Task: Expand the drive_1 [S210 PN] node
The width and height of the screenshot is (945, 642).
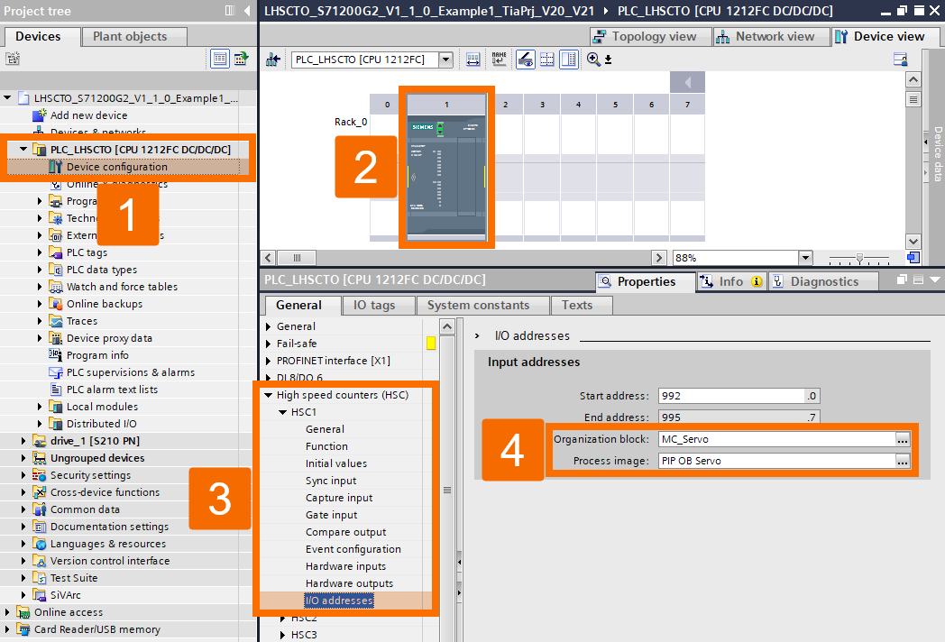Action: click(23, 441)
